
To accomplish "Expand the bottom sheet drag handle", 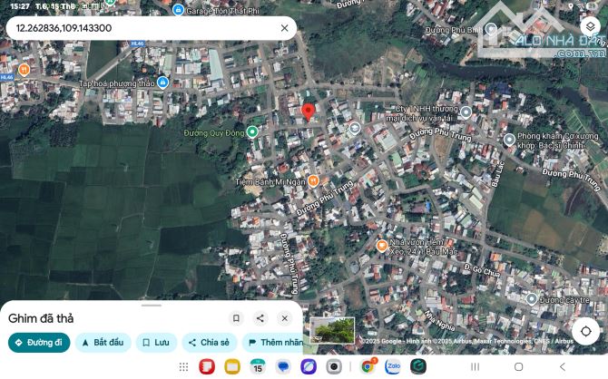I will pos(151,306).
